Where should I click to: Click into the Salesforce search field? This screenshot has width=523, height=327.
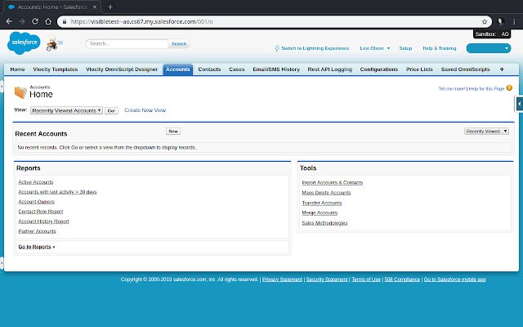(x=127, y=43)
